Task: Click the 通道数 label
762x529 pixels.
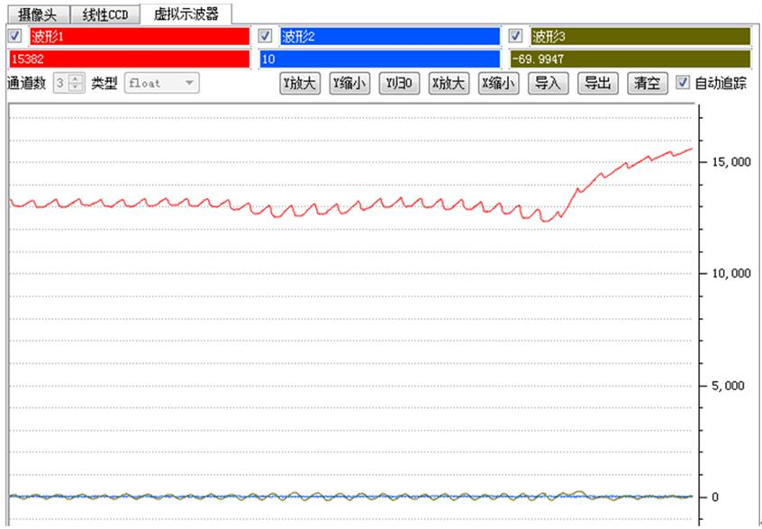Action: click(27, 83)
